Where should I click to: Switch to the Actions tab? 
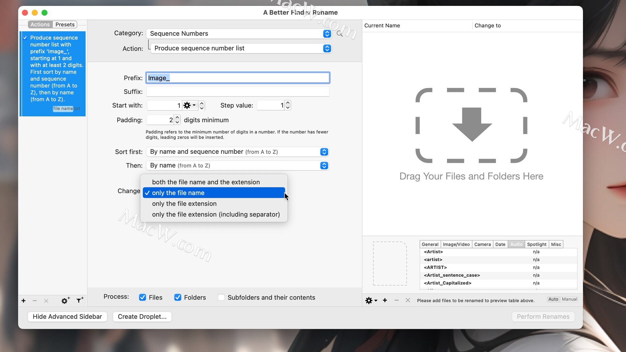click(40, 24)
